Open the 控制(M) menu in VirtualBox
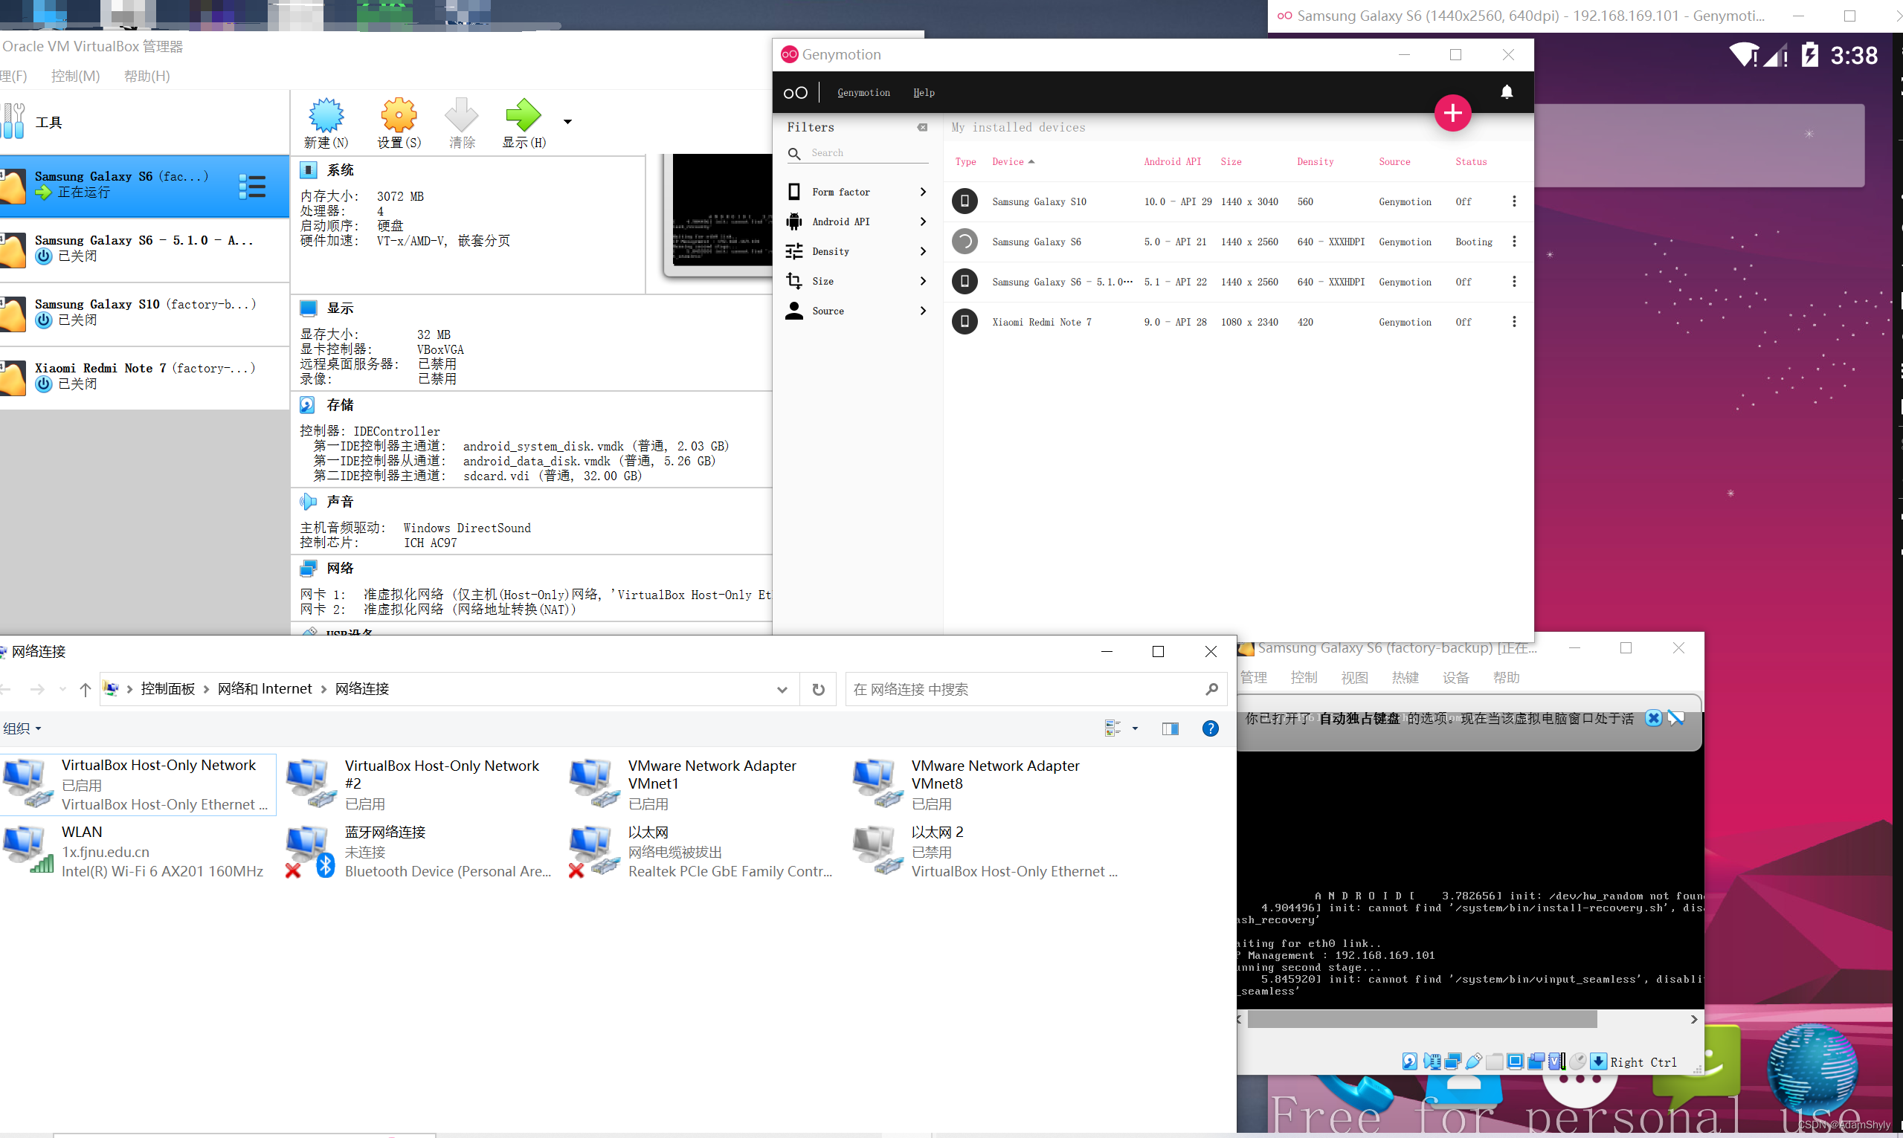The width and height of the screenshot is (1903, 1138). point(74,75)
